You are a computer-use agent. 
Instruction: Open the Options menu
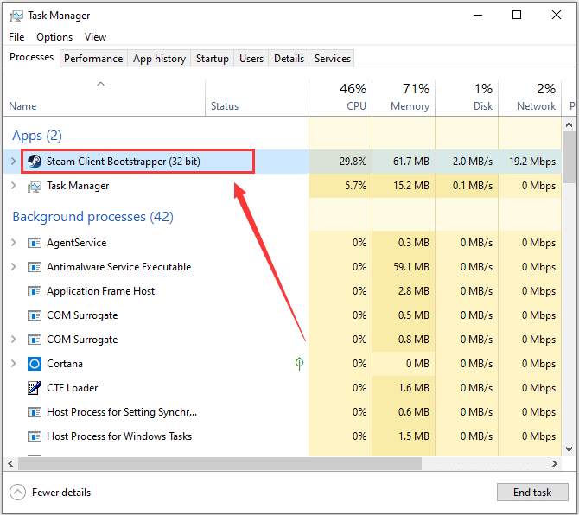point(54,37)
